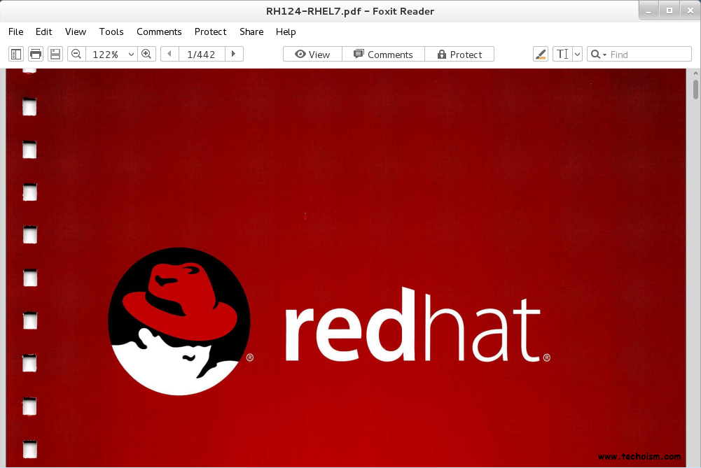
Task: Close the Foxit Reader window
Action: coord(690,10)
